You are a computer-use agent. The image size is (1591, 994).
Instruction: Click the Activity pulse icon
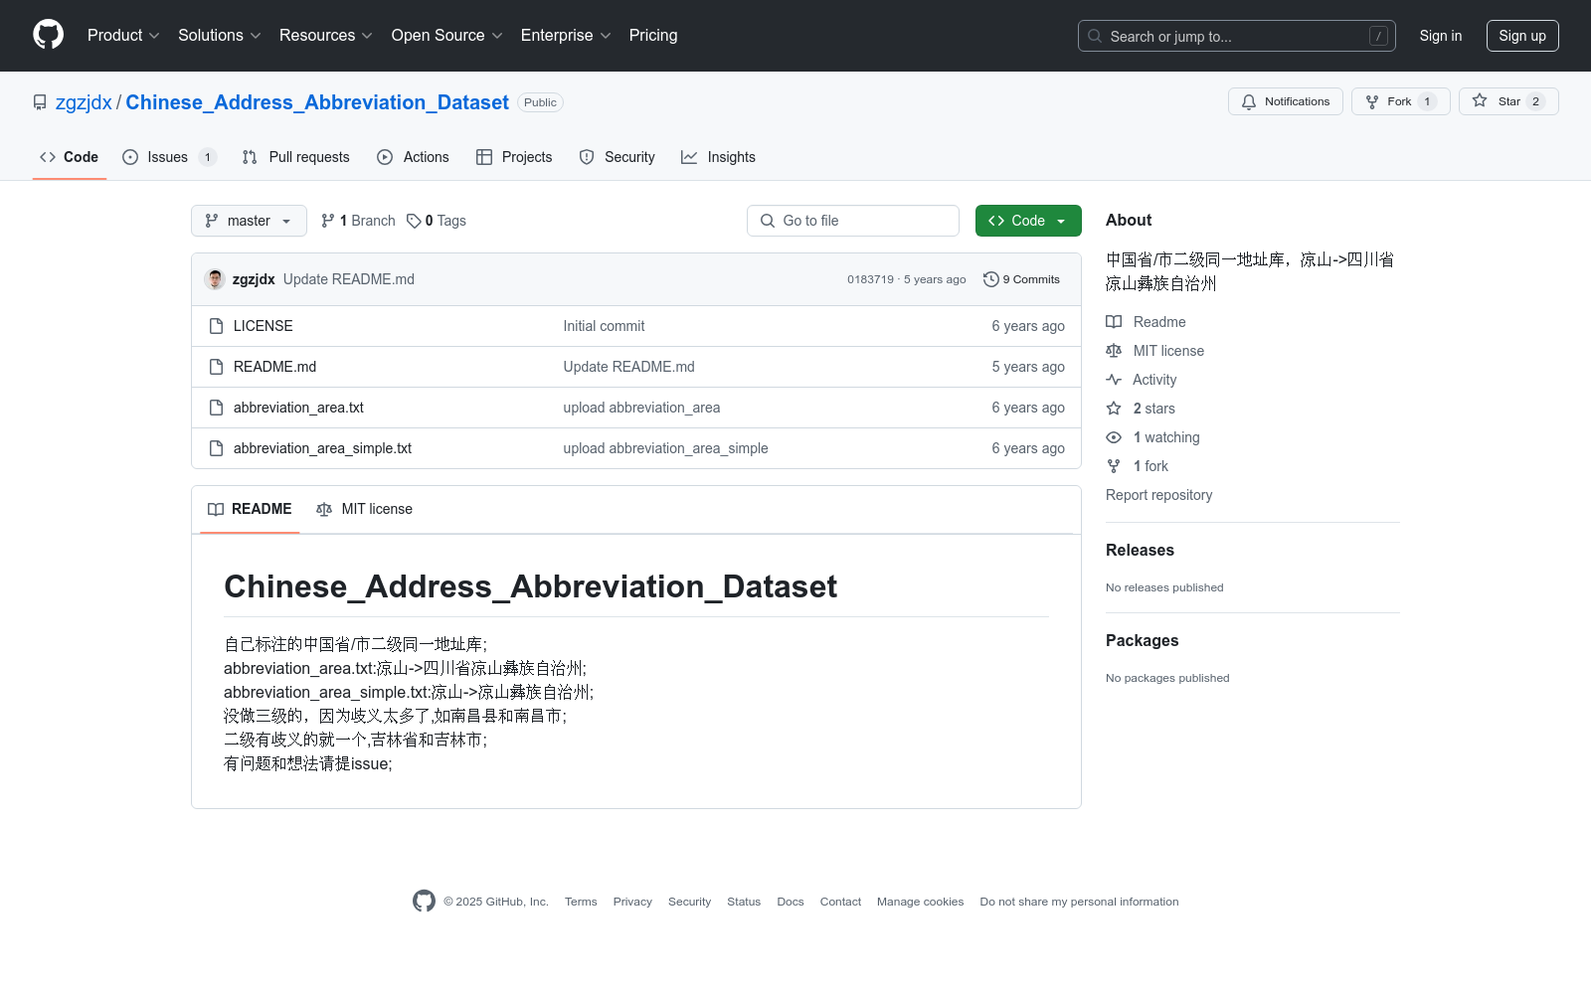(1114, 380)
